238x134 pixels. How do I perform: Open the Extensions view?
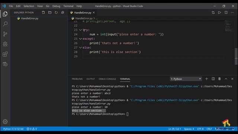coord(5,54)
